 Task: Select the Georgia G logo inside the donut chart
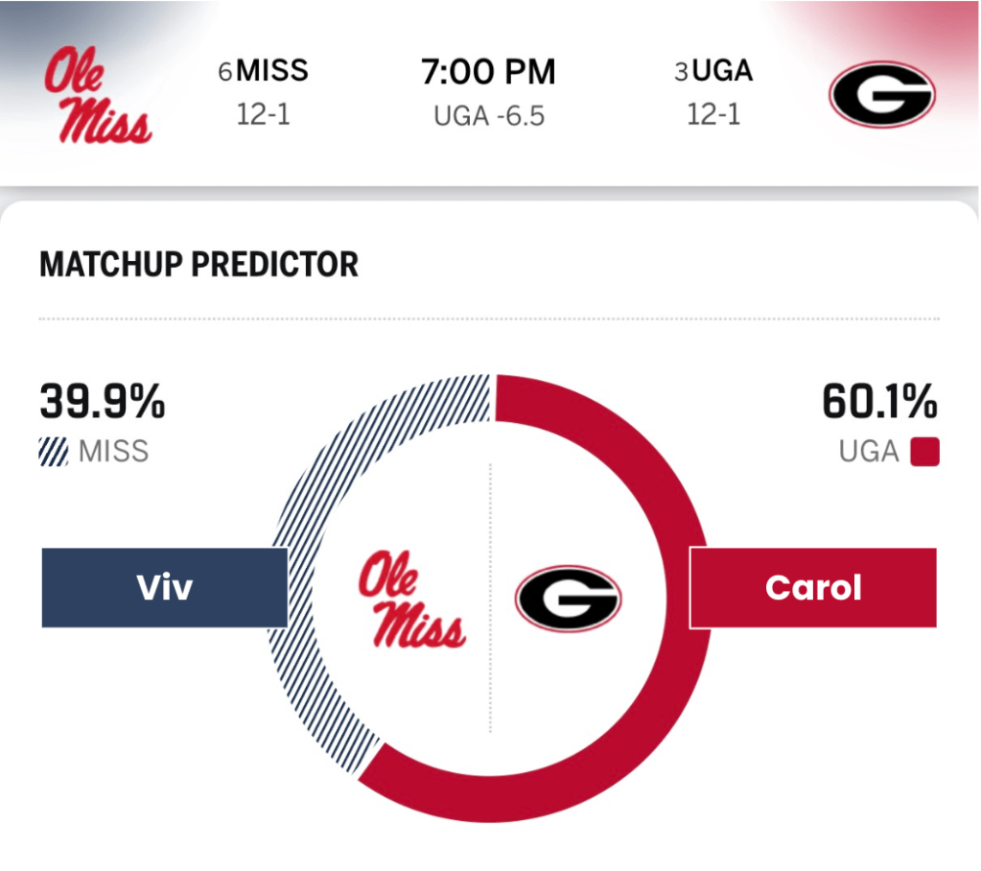pos(568,599)
